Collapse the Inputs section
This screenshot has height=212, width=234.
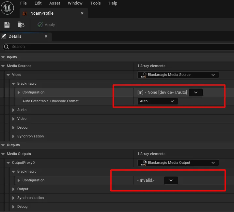click(3, 57)
